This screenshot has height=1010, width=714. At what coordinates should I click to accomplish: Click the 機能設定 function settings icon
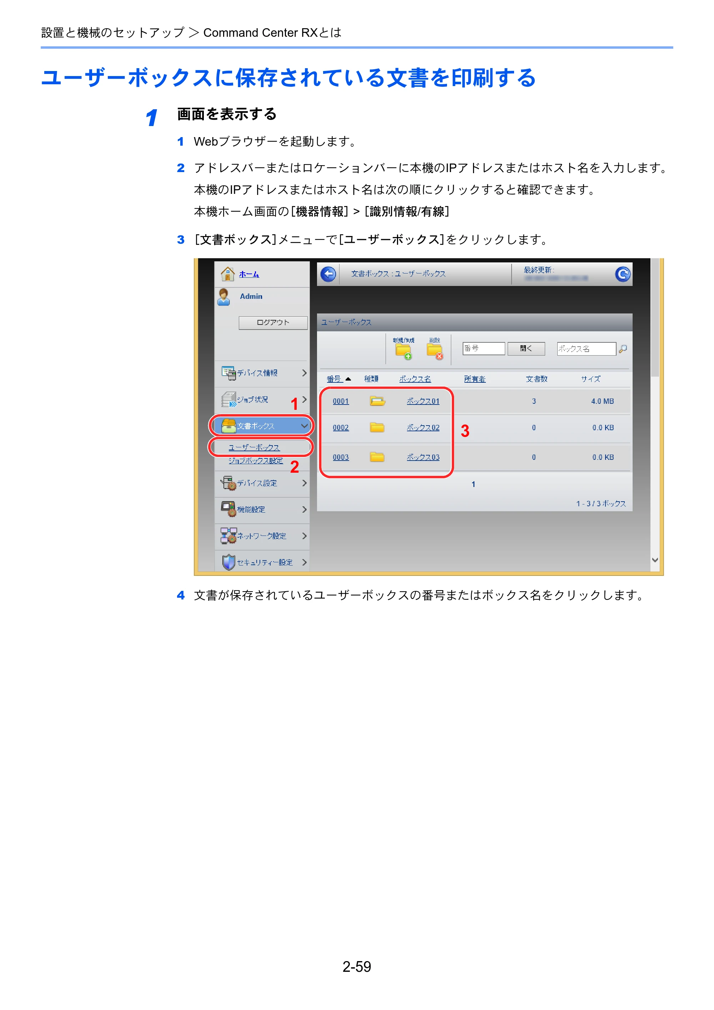[229, 509]
